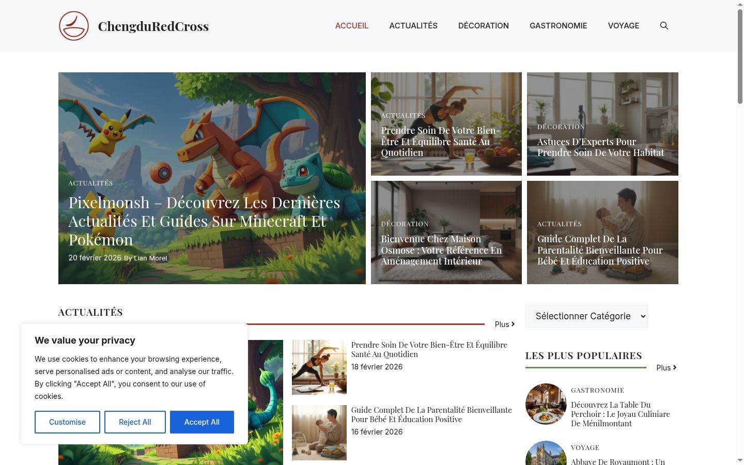This screenshot has height=465, width=744.
Task: Click the date 18 février 2026
Action: tap(377, 367)
